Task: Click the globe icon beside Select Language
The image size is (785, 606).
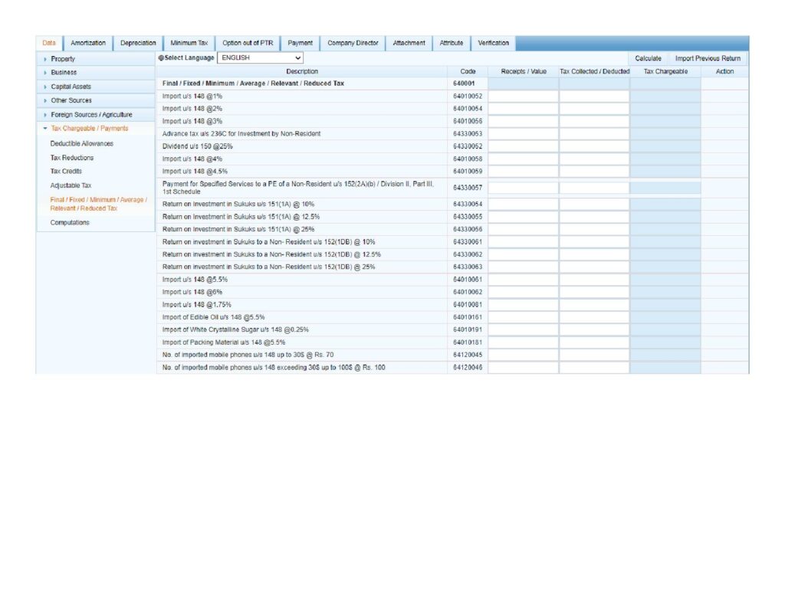Action: click(160, 58)
